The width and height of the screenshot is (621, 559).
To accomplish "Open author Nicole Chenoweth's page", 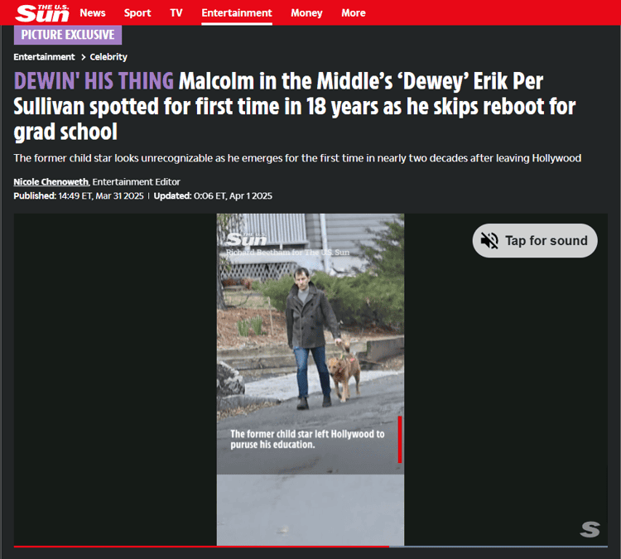I will (x=51, y=182).
